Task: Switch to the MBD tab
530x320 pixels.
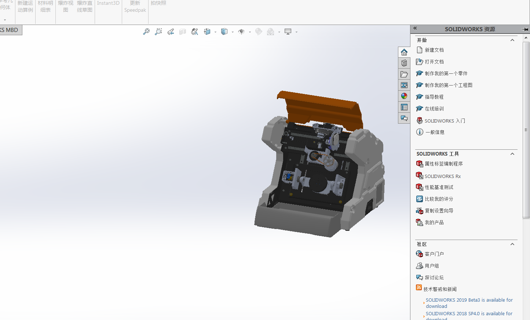Action: [10, 30]
